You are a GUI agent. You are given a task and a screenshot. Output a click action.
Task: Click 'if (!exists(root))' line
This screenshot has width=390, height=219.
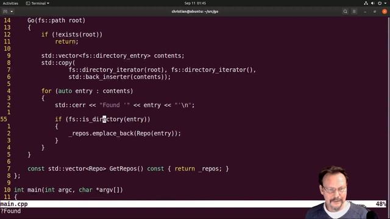pos(72,35)
